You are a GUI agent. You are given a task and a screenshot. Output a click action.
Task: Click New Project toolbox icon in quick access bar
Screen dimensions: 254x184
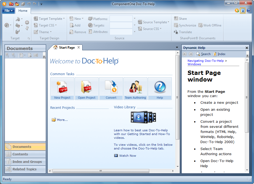[11, 4]
